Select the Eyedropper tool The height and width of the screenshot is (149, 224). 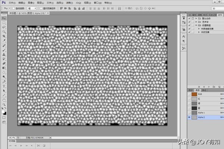4,41
